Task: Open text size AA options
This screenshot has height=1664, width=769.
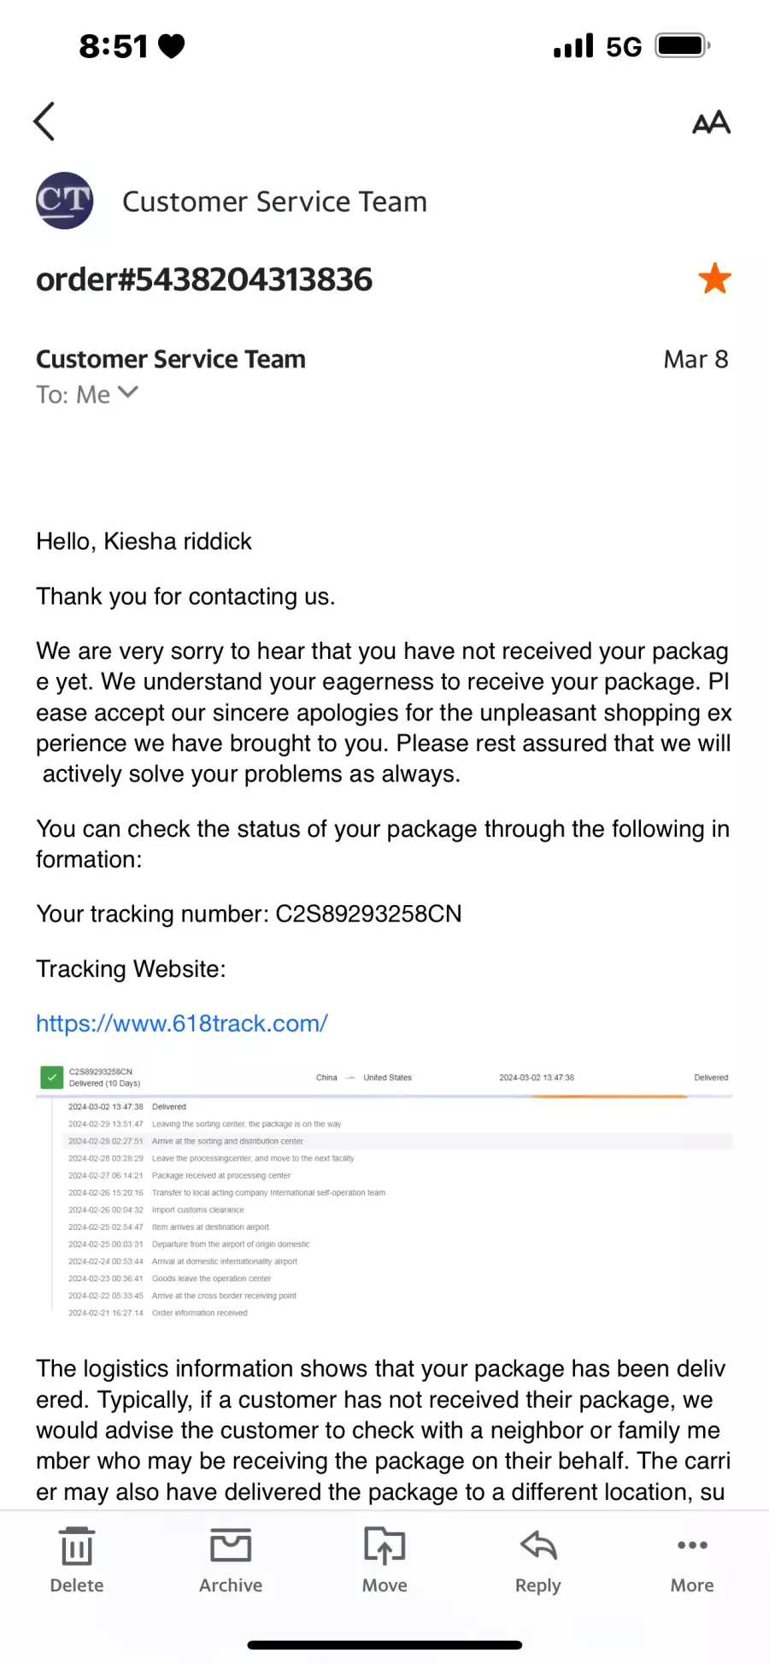Action: click(x=711, y=122)
